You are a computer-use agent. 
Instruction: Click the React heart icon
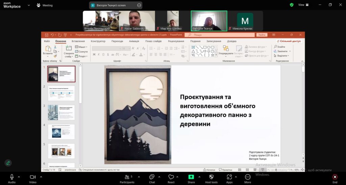pos(171,177)
